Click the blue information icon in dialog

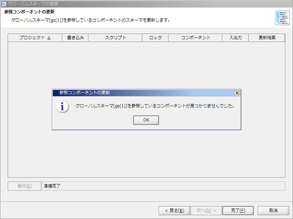pos(63,106)
